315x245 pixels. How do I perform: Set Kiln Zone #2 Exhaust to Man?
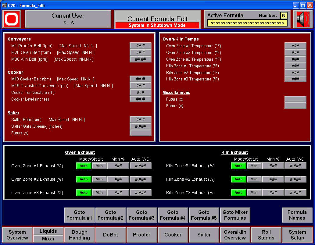click(x=254, y=179)
